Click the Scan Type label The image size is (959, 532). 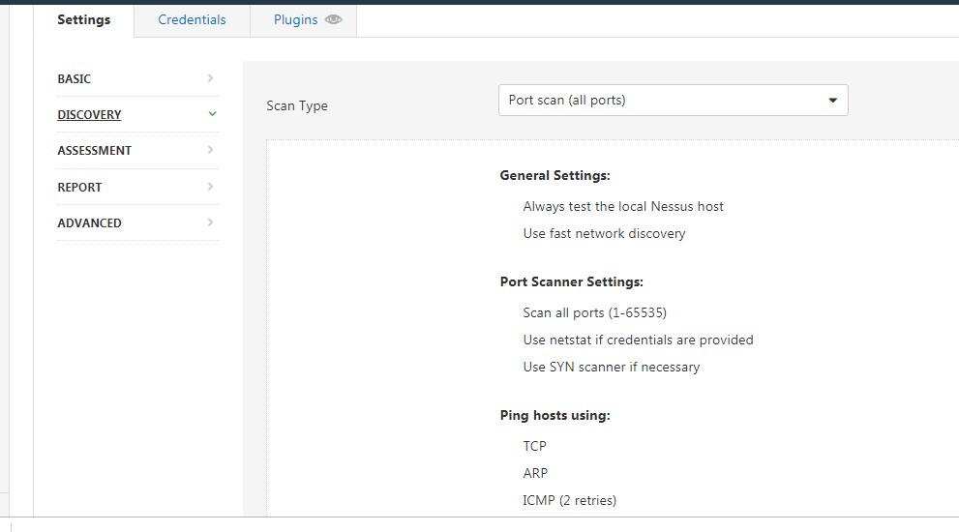[x=297, y=105]
